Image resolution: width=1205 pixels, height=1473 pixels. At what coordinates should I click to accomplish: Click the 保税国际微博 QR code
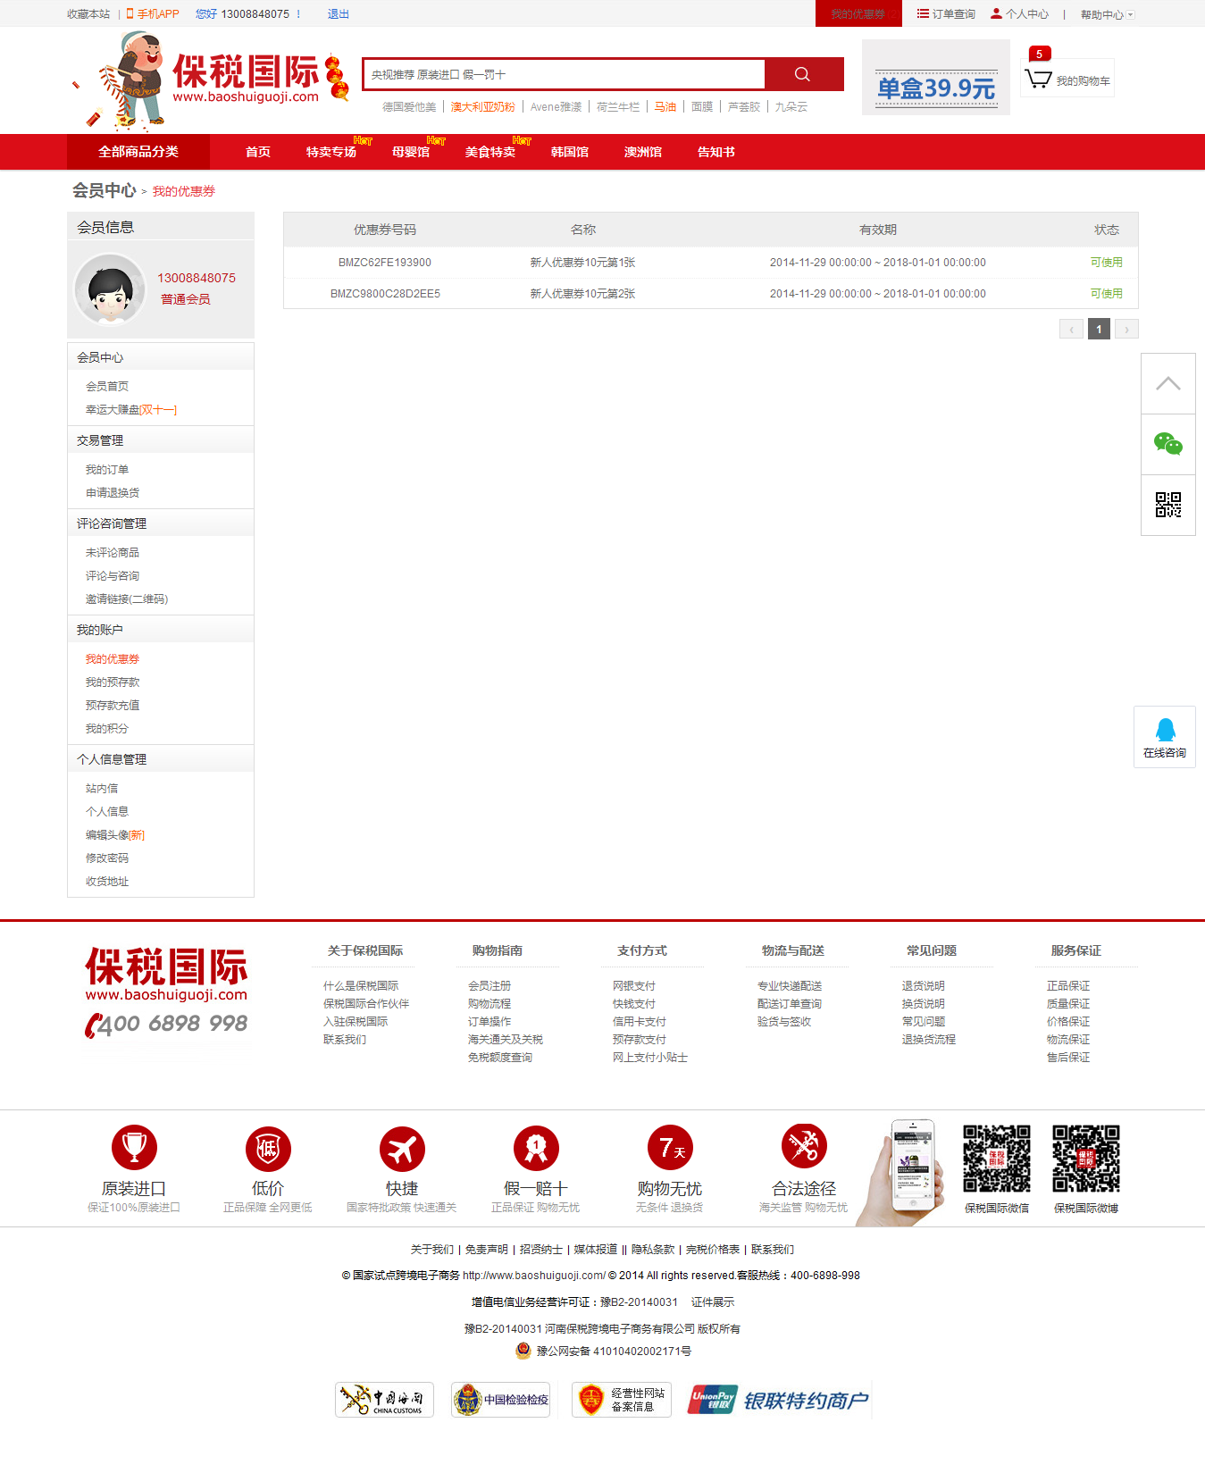[x=1086, y=1159]
